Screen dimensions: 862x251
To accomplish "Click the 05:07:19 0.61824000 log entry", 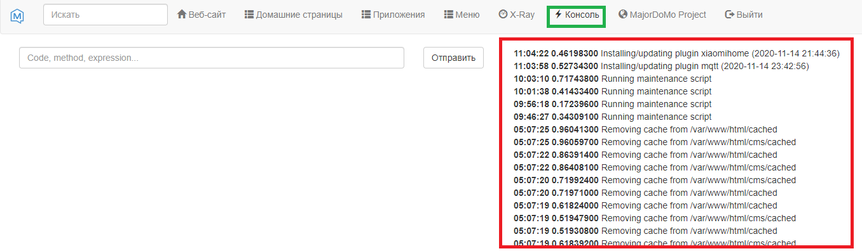I will tap(646, 205).
